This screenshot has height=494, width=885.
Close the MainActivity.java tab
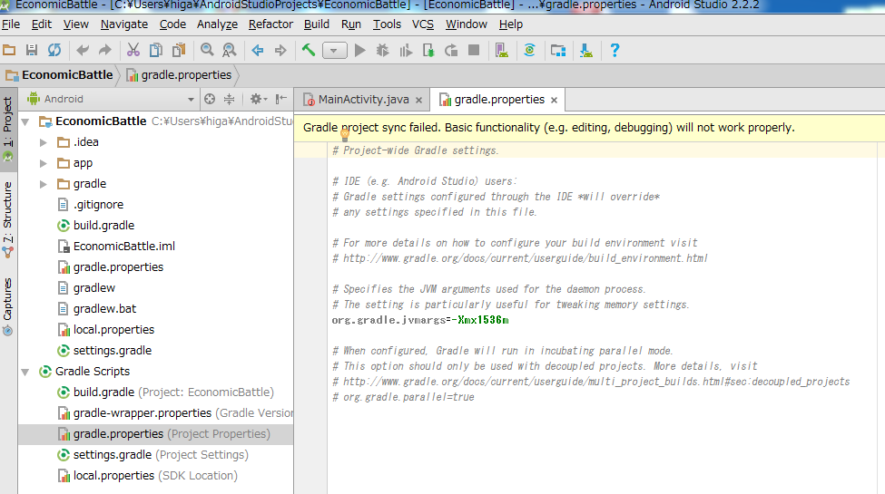coord(418,100)
